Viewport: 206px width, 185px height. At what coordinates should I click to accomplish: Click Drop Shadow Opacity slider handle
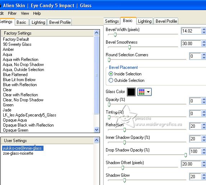[x=186, y=155]
